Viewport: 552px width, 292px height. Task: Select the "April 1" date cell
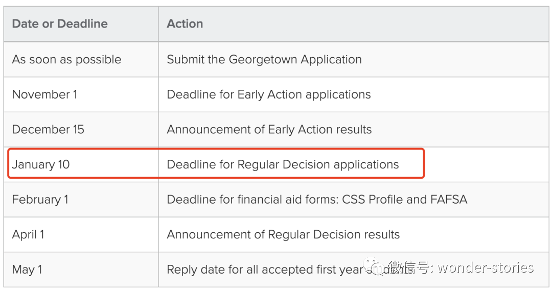pyautogui.click(x=28, y=234)
